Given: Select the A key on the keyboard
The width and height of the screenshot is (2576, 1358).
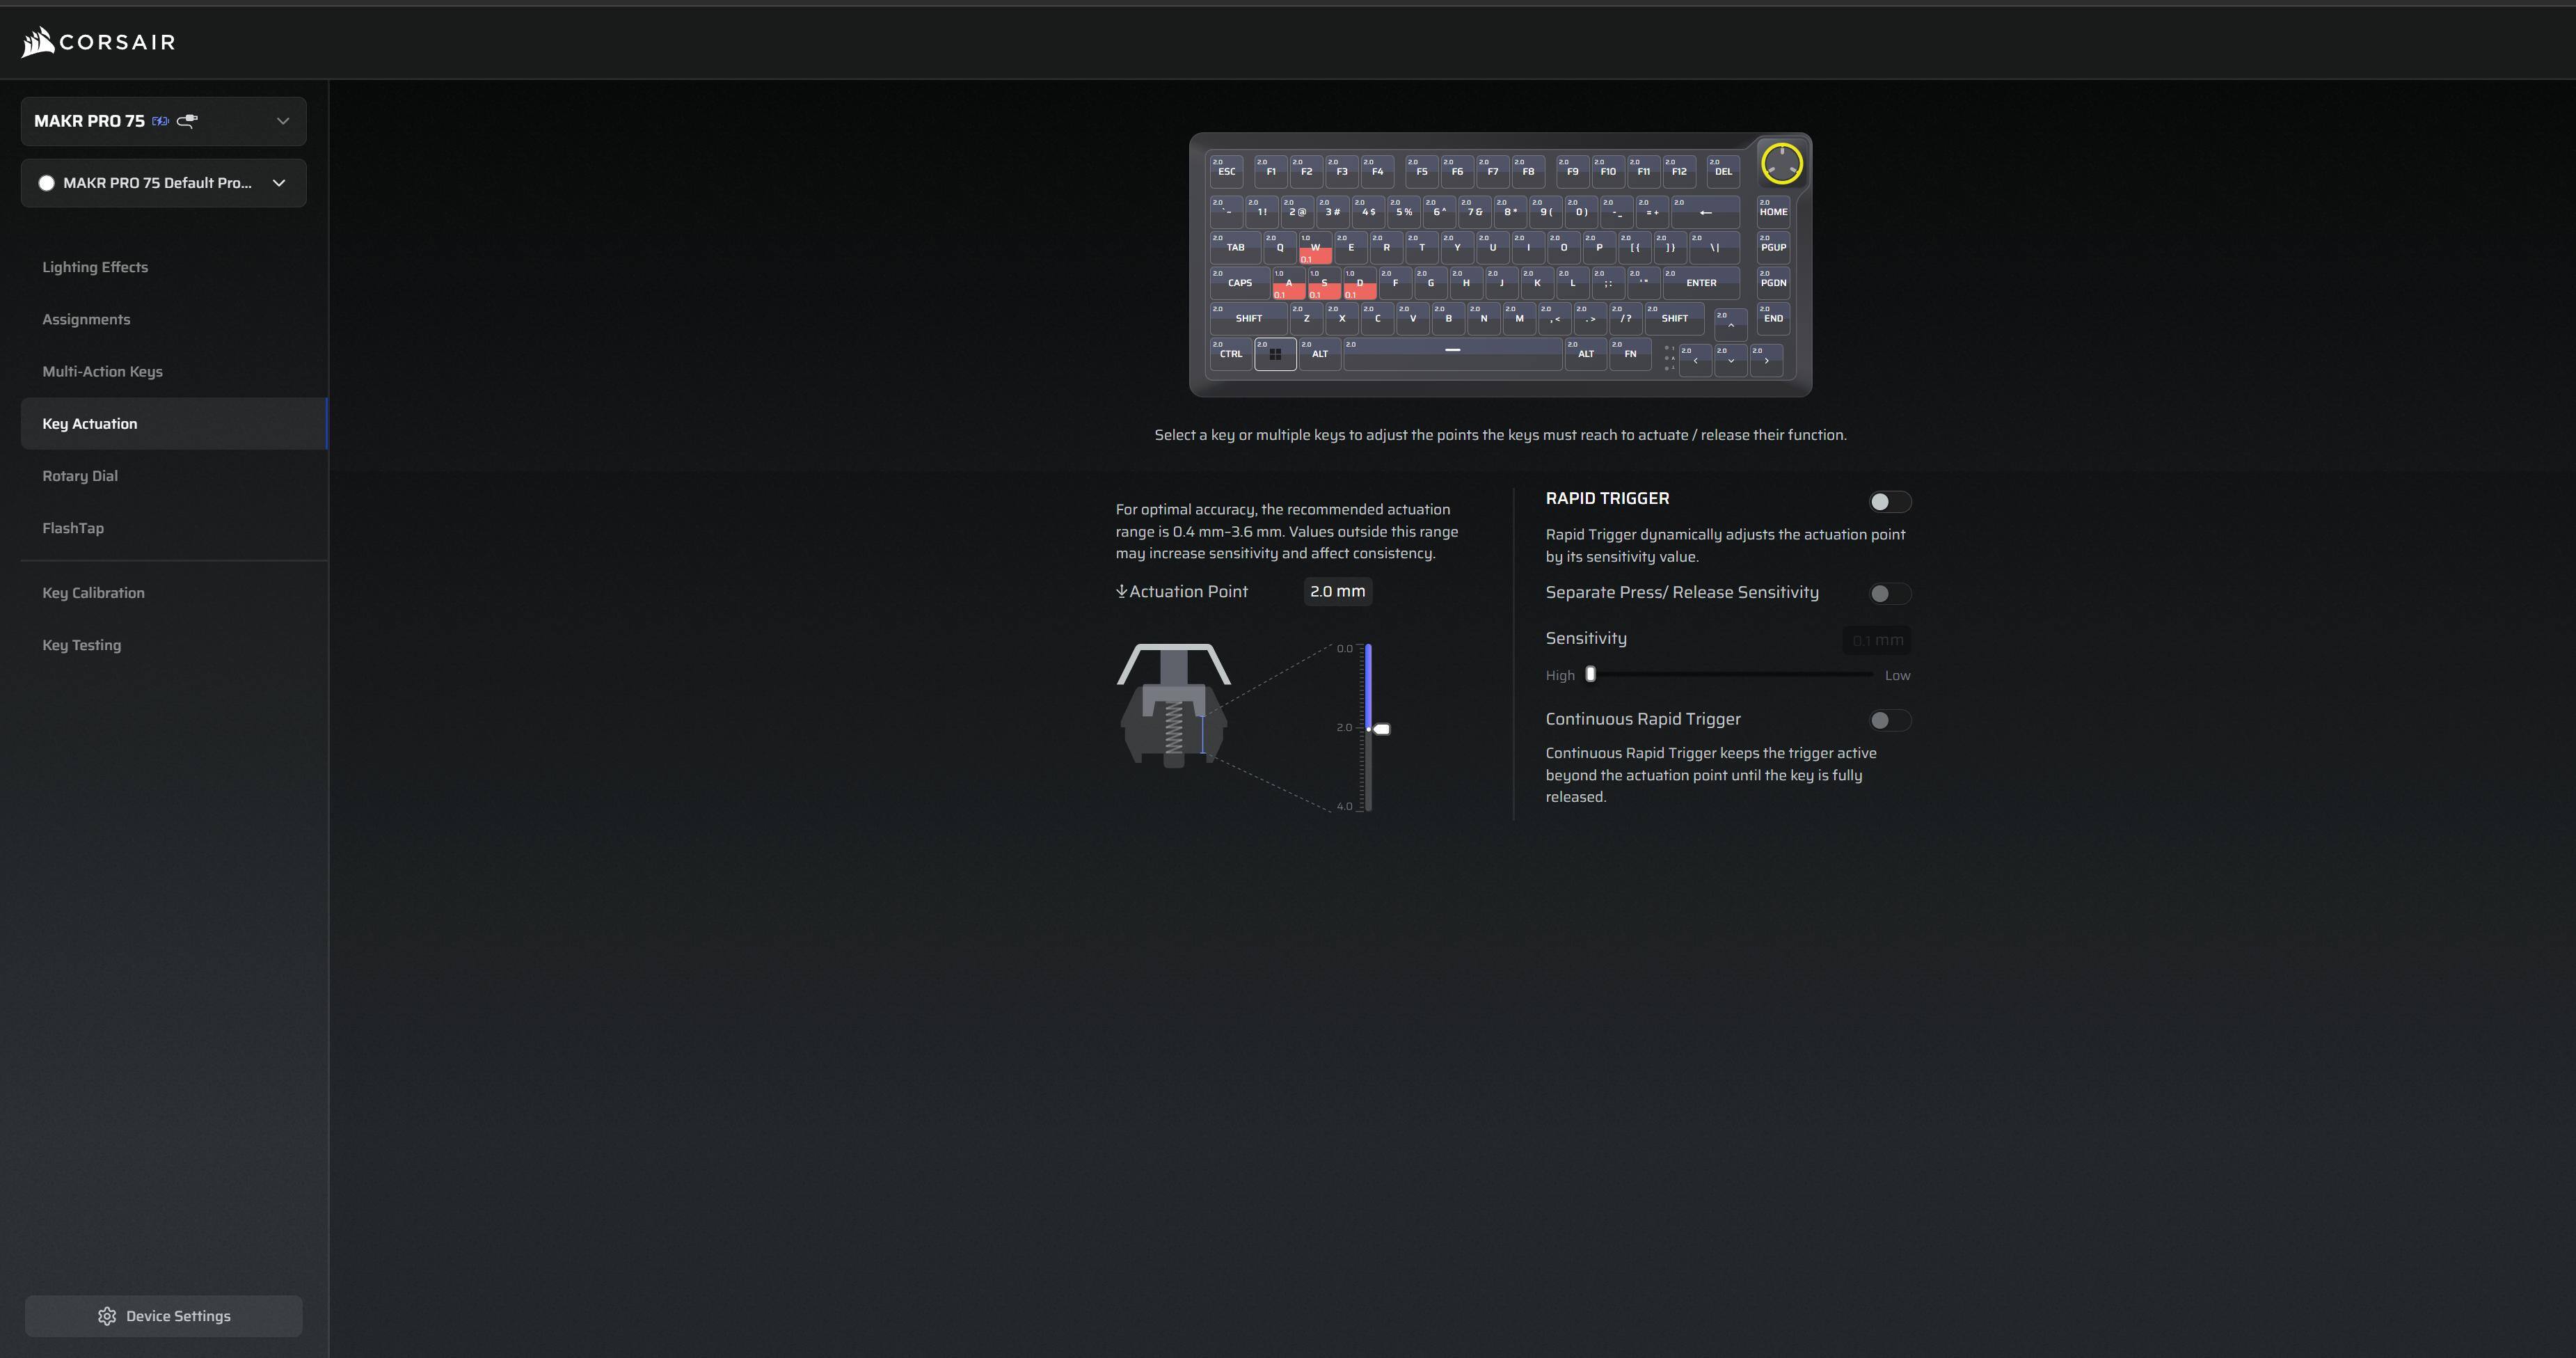Looking at the screenshot, I should [x=1288, y=284].
